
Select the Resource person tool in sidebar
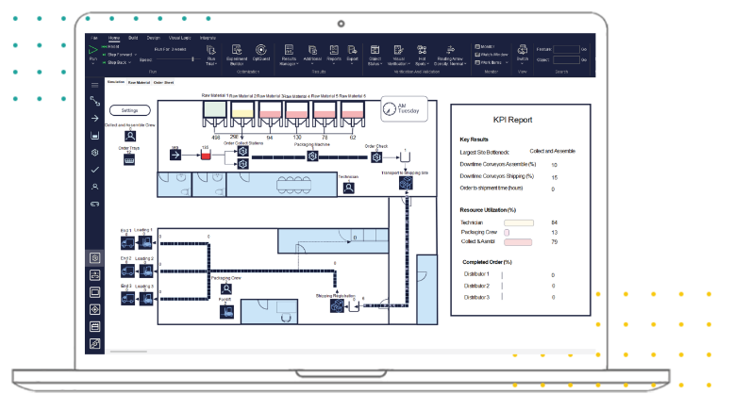coord(95,187)
